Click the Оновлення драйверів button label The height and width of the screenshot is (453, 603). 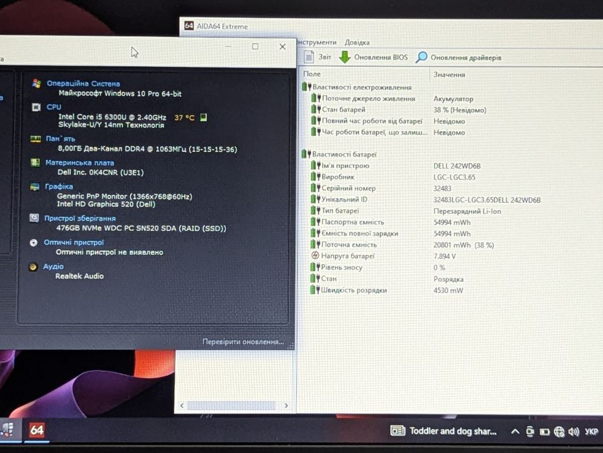click(x=466, y=58)
